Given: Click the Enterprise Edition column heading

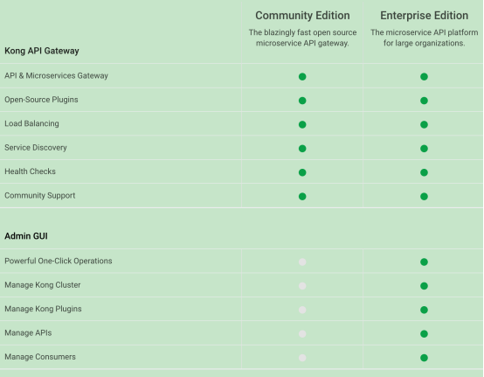Looking at the screenshot, I should [424, 16].
